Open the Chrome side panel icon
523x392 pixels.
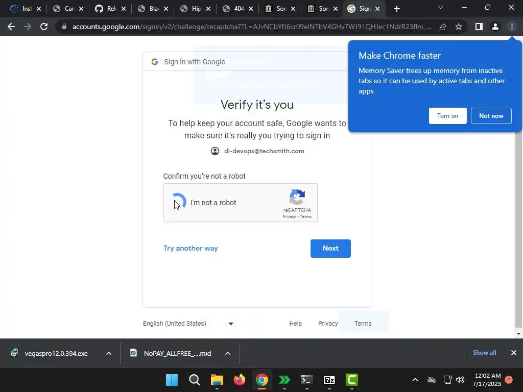click(479, 27)
